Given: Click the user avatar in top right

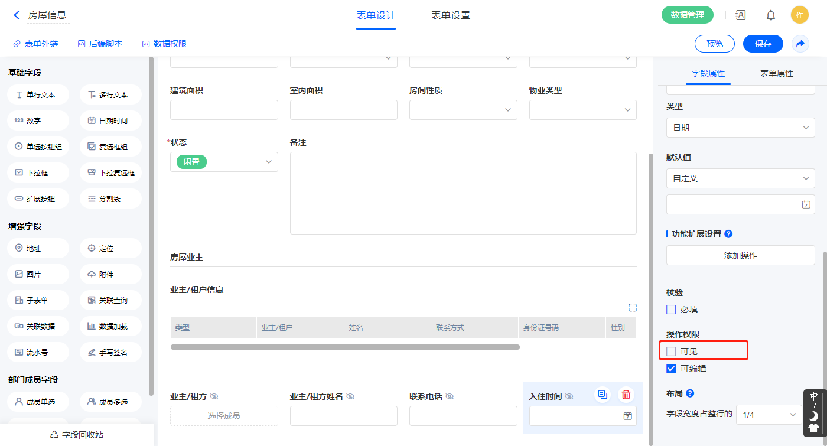Looking at the screenshot, I should click(799, 15).
